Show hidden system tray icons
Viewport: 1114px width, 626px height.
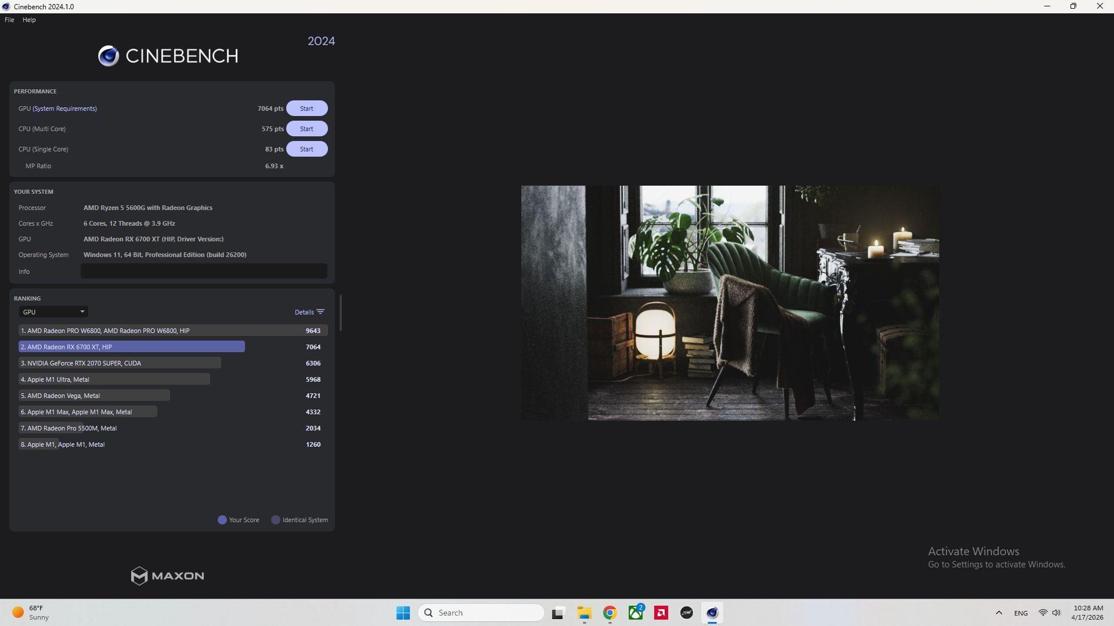(x=999, y=613)
